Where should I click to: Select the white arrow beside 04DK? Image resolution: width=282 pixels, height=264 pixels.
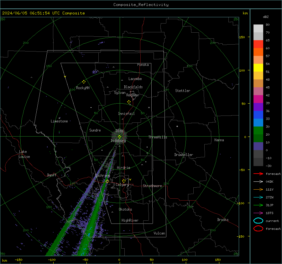tap(258, 182)
